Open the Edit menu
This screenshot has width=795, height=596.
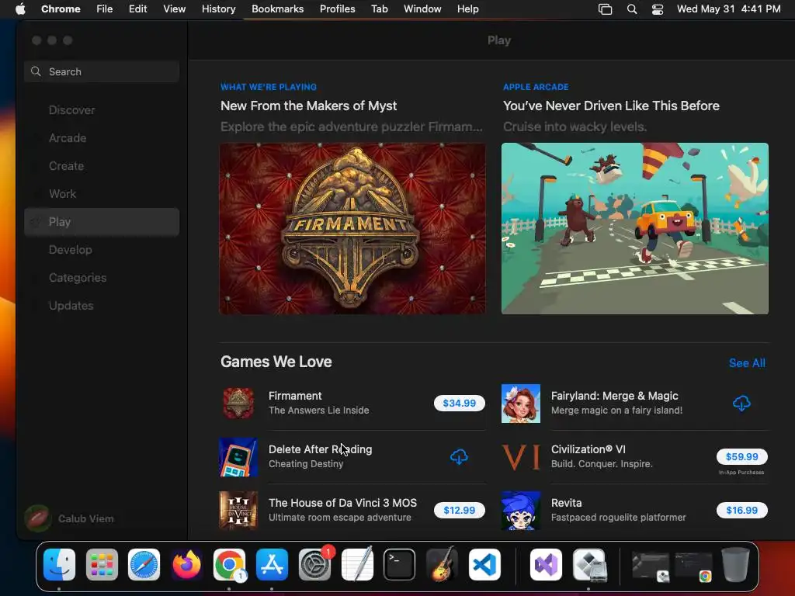pyautogui.click(x=137, y=9)
